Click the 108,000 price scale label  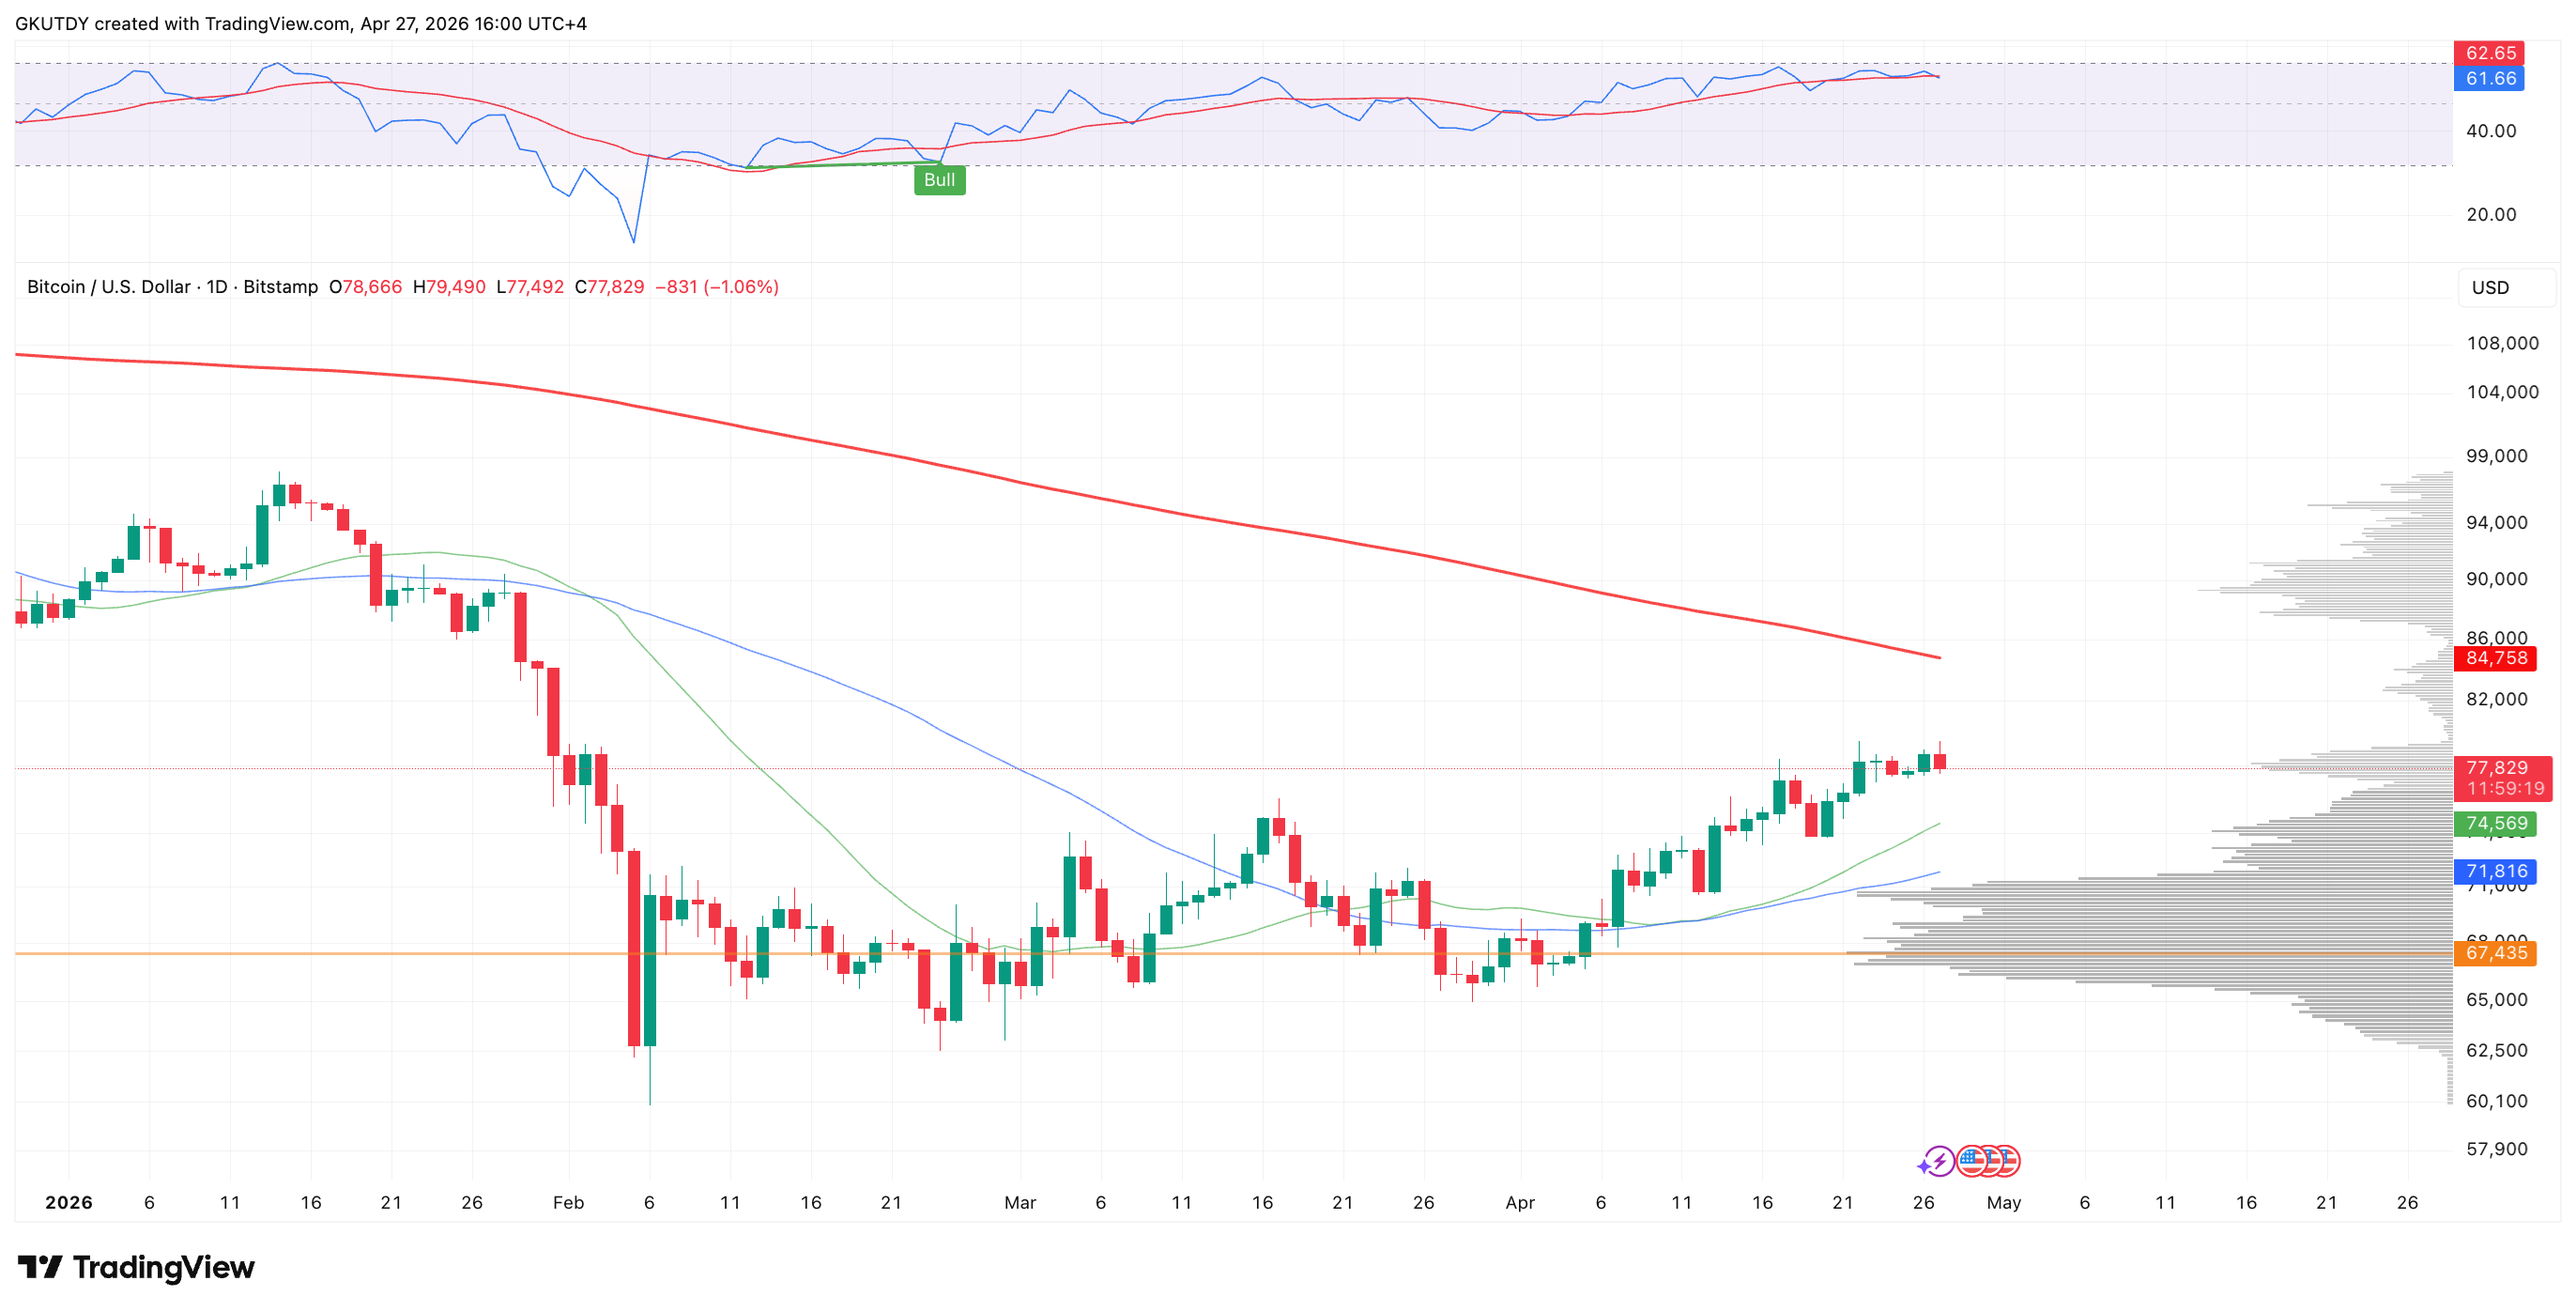pyautogui.click(x=2502, y=344)
